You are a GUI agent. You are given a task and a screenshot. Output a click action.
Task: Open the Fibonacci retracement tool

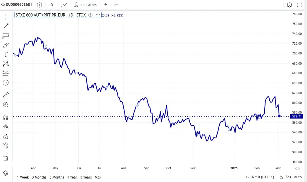pyautogui.click(x=6, y=36)
